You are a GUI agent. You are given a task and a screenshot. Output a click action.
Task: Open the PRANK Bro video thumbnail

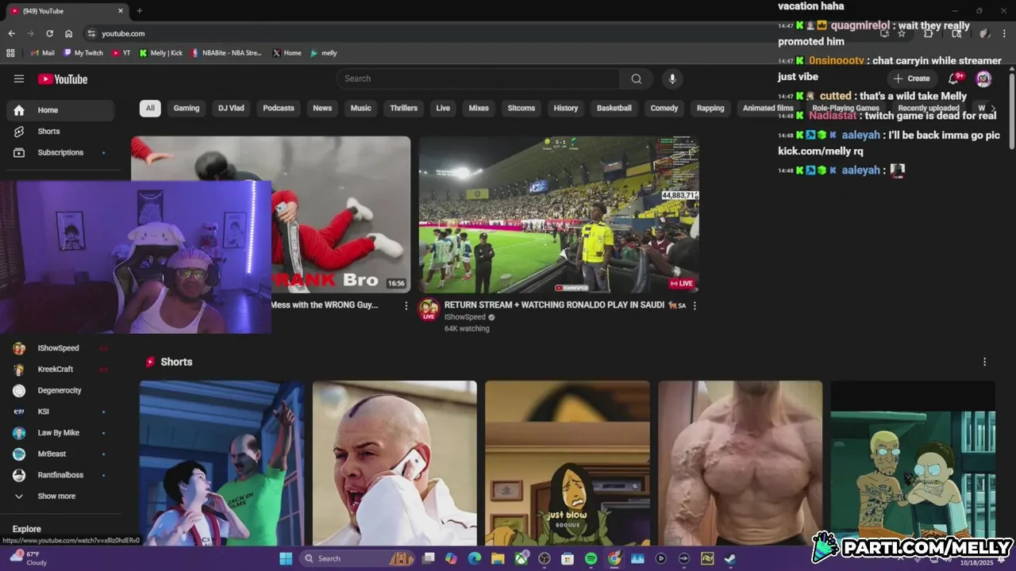click(x=341, y=214)
